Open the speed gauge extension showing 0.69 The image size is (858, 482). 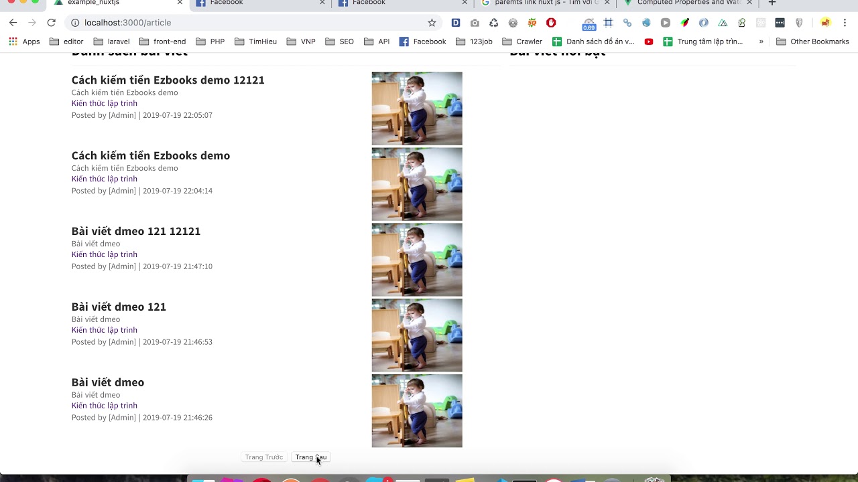click(589, 24)
